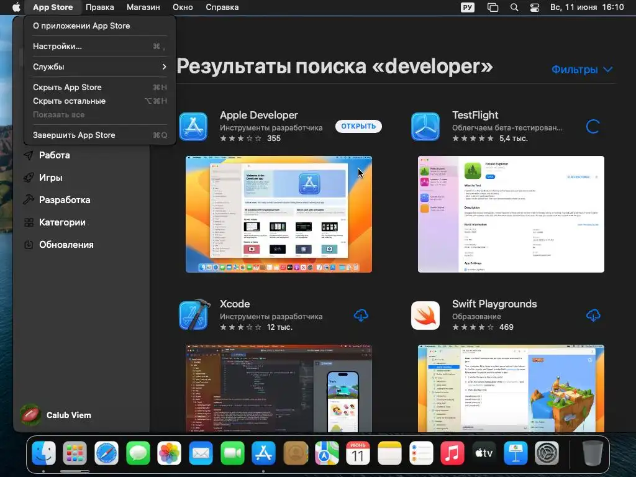
Task: Click the Игры sidebar rocket icon
Action: 29,177
